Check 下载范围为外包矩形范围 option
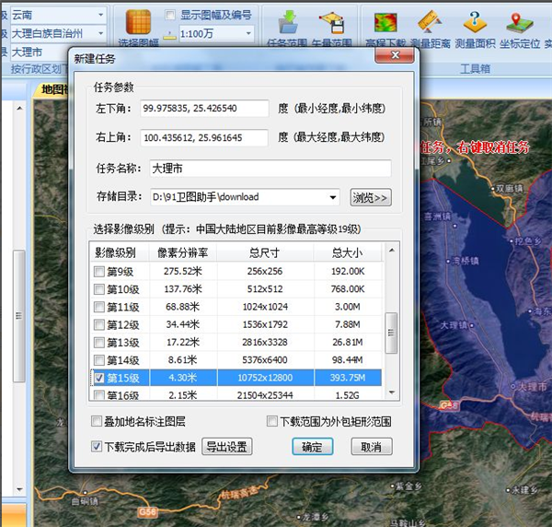This screenshot has height=527, width=552. pos(271,422)
